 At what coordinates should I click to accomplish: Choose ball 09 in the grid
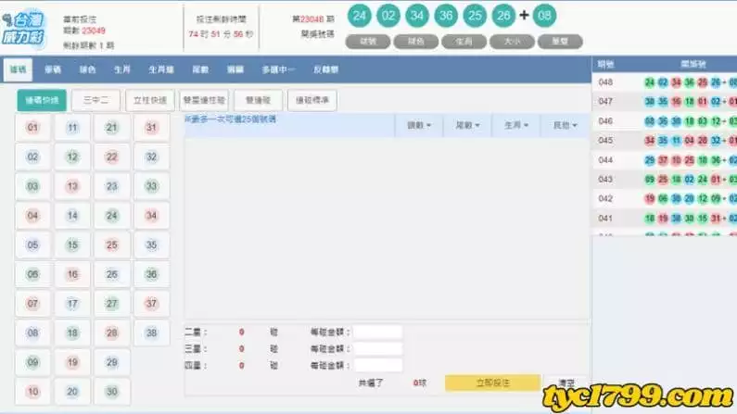coord(32,362)
